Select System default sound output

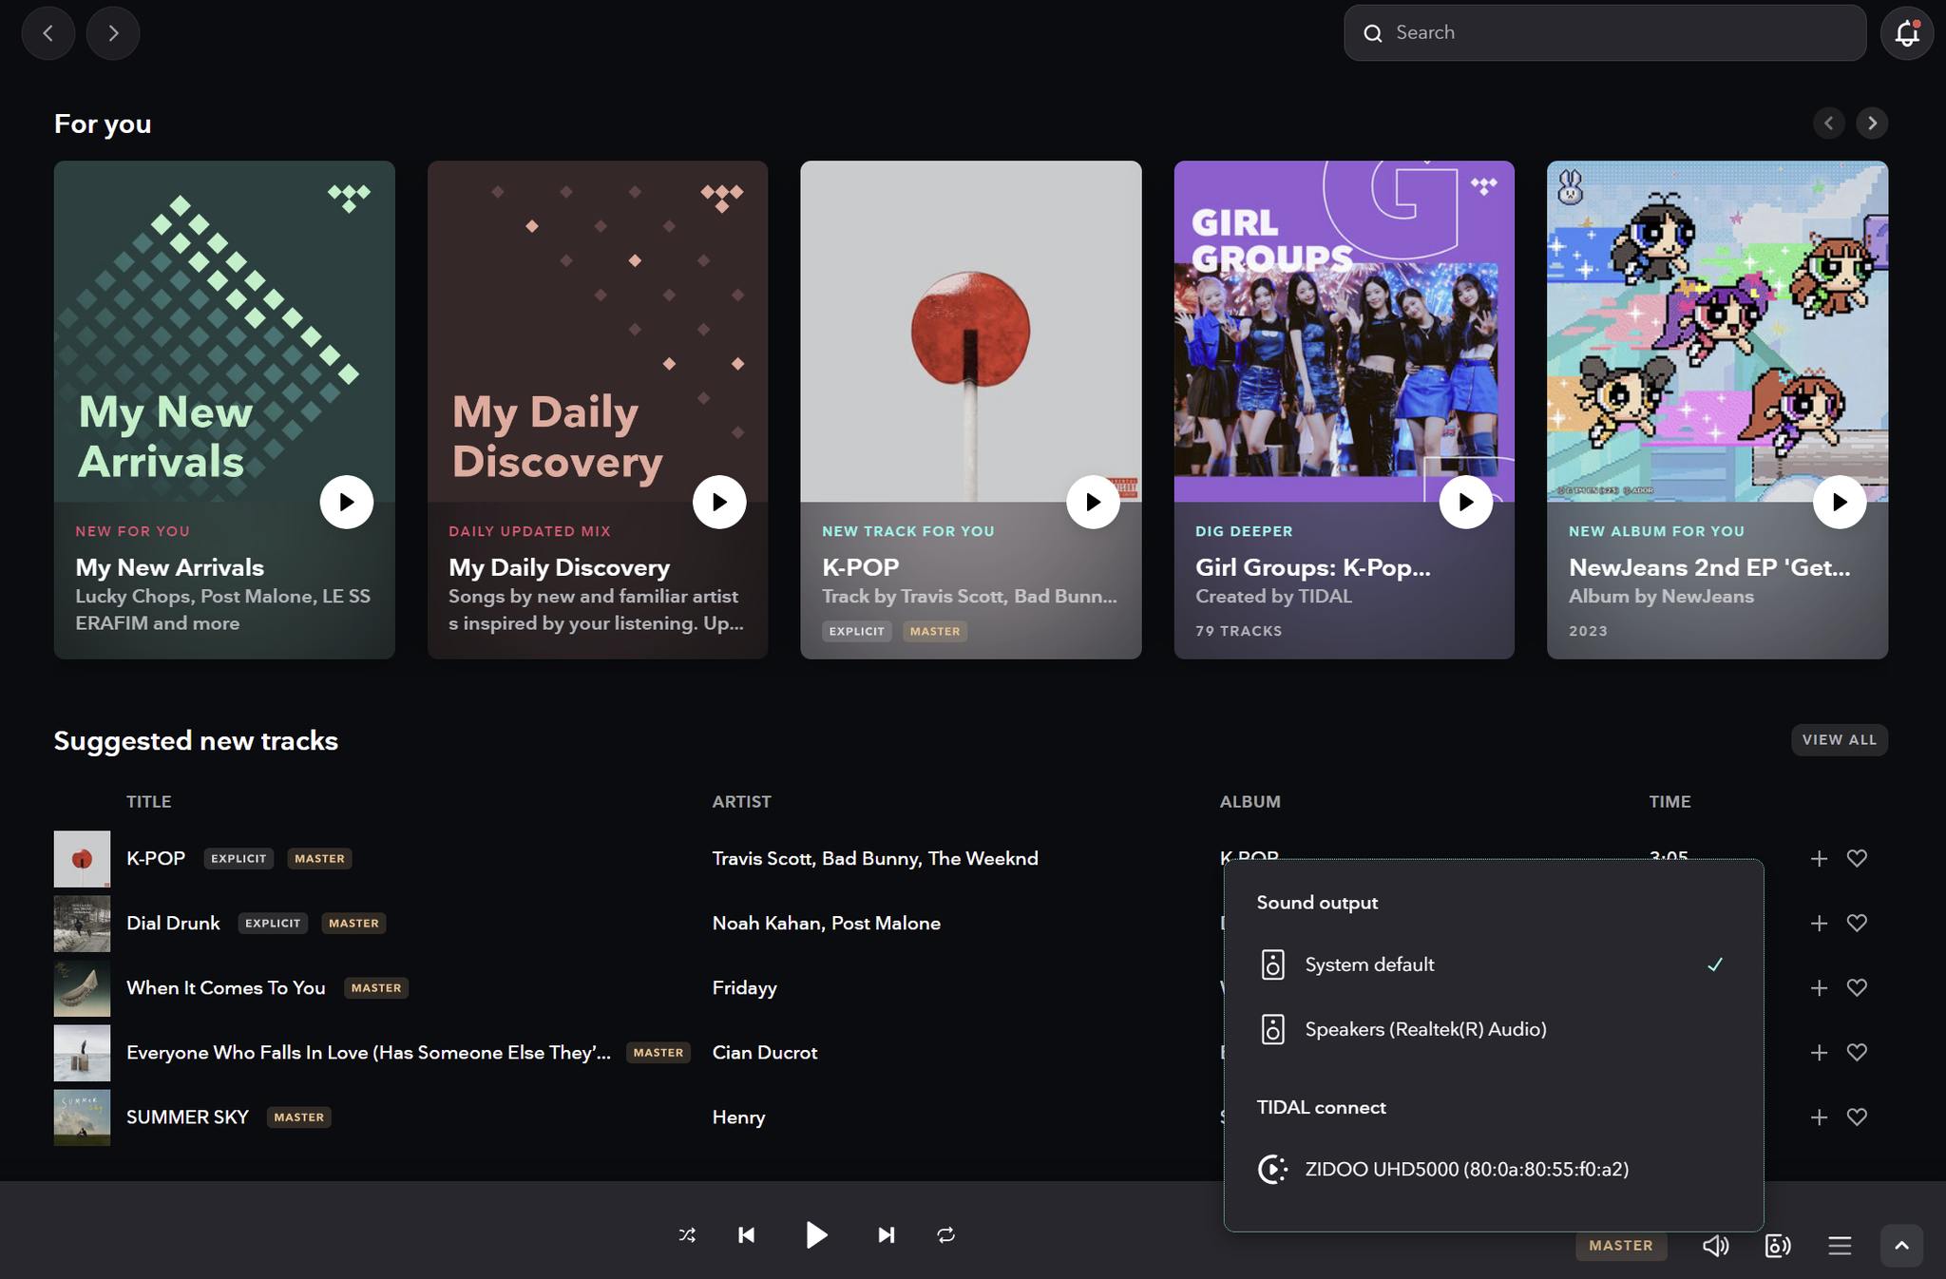[1494, 964]
